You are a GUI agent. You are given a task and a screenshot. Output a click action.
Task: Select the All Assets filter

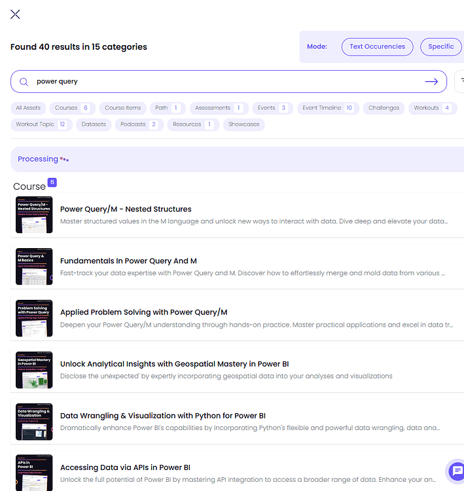(x=28, y=108)
